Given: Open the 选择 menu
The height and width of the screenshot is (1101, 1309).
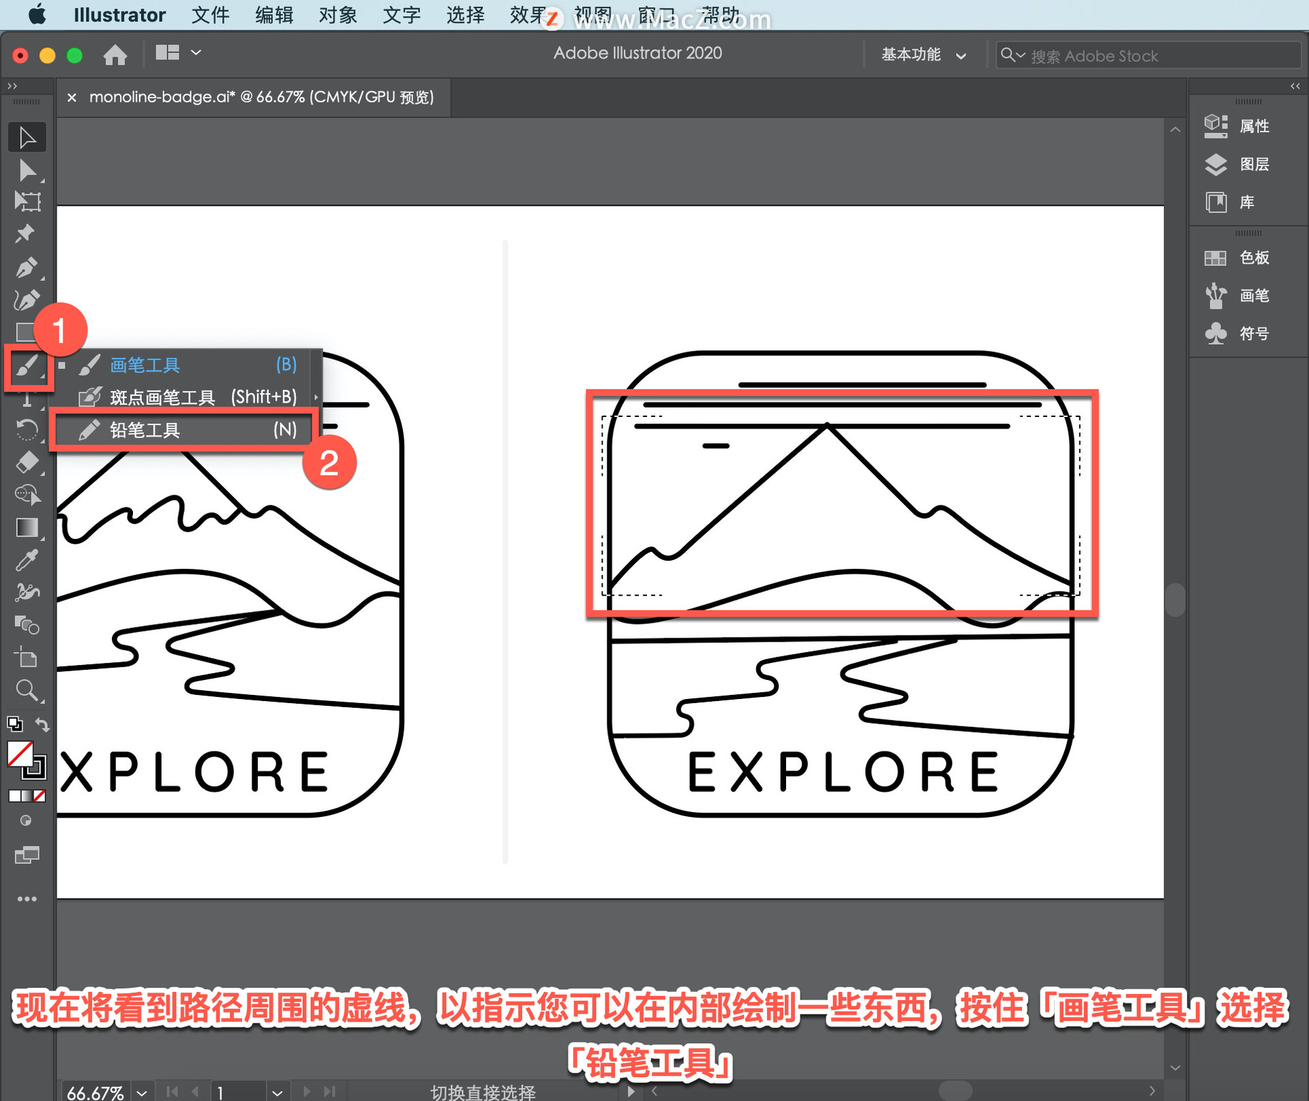Looking at the screenshot, I should (x=465, y=14).
